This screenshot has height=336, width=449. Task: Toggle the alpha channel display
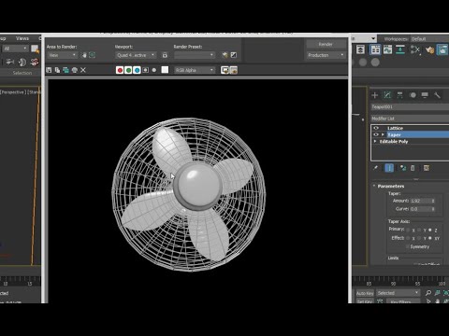pos(145,70)
